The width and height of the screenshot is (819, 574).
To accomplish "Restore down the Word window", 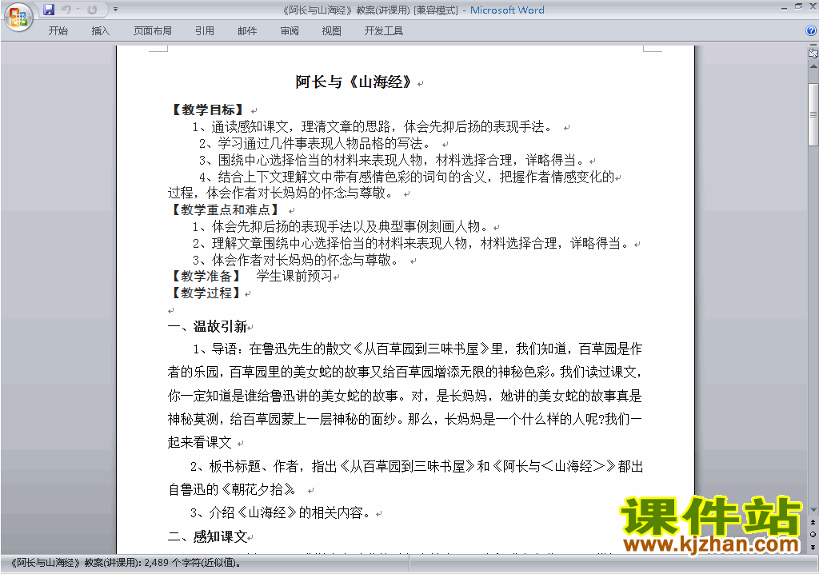I will [799, 6].
